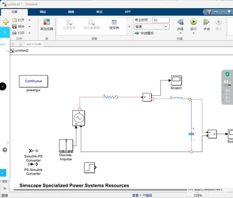Switch to the APP tab

tap(128, 12)
